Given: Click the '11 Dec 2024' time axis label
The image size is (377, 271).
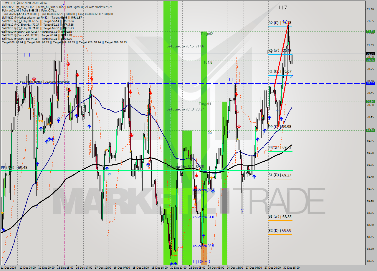Looking at the screenshot, I should coord(8,268).
